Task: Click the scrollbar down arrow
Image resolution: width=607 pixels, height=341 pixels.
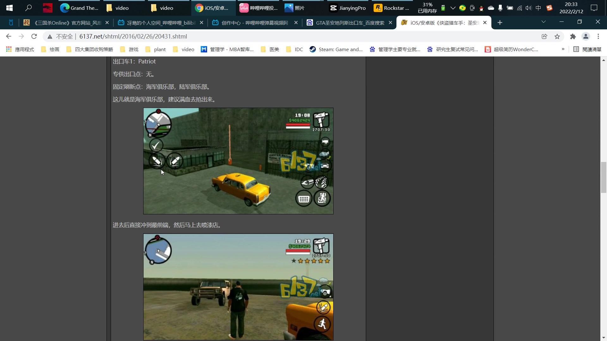Action: coord(604,338)
